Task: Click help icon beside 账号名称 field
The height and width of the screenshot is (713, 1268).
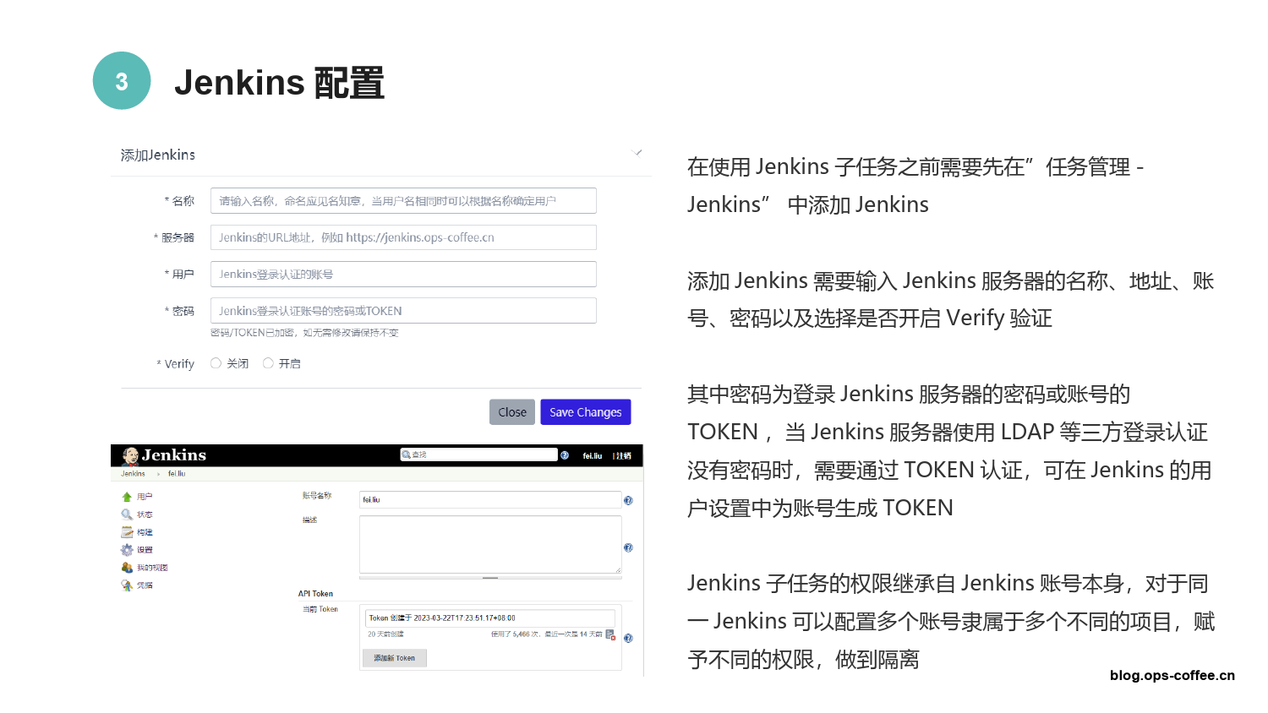Action: coord(628,500)
